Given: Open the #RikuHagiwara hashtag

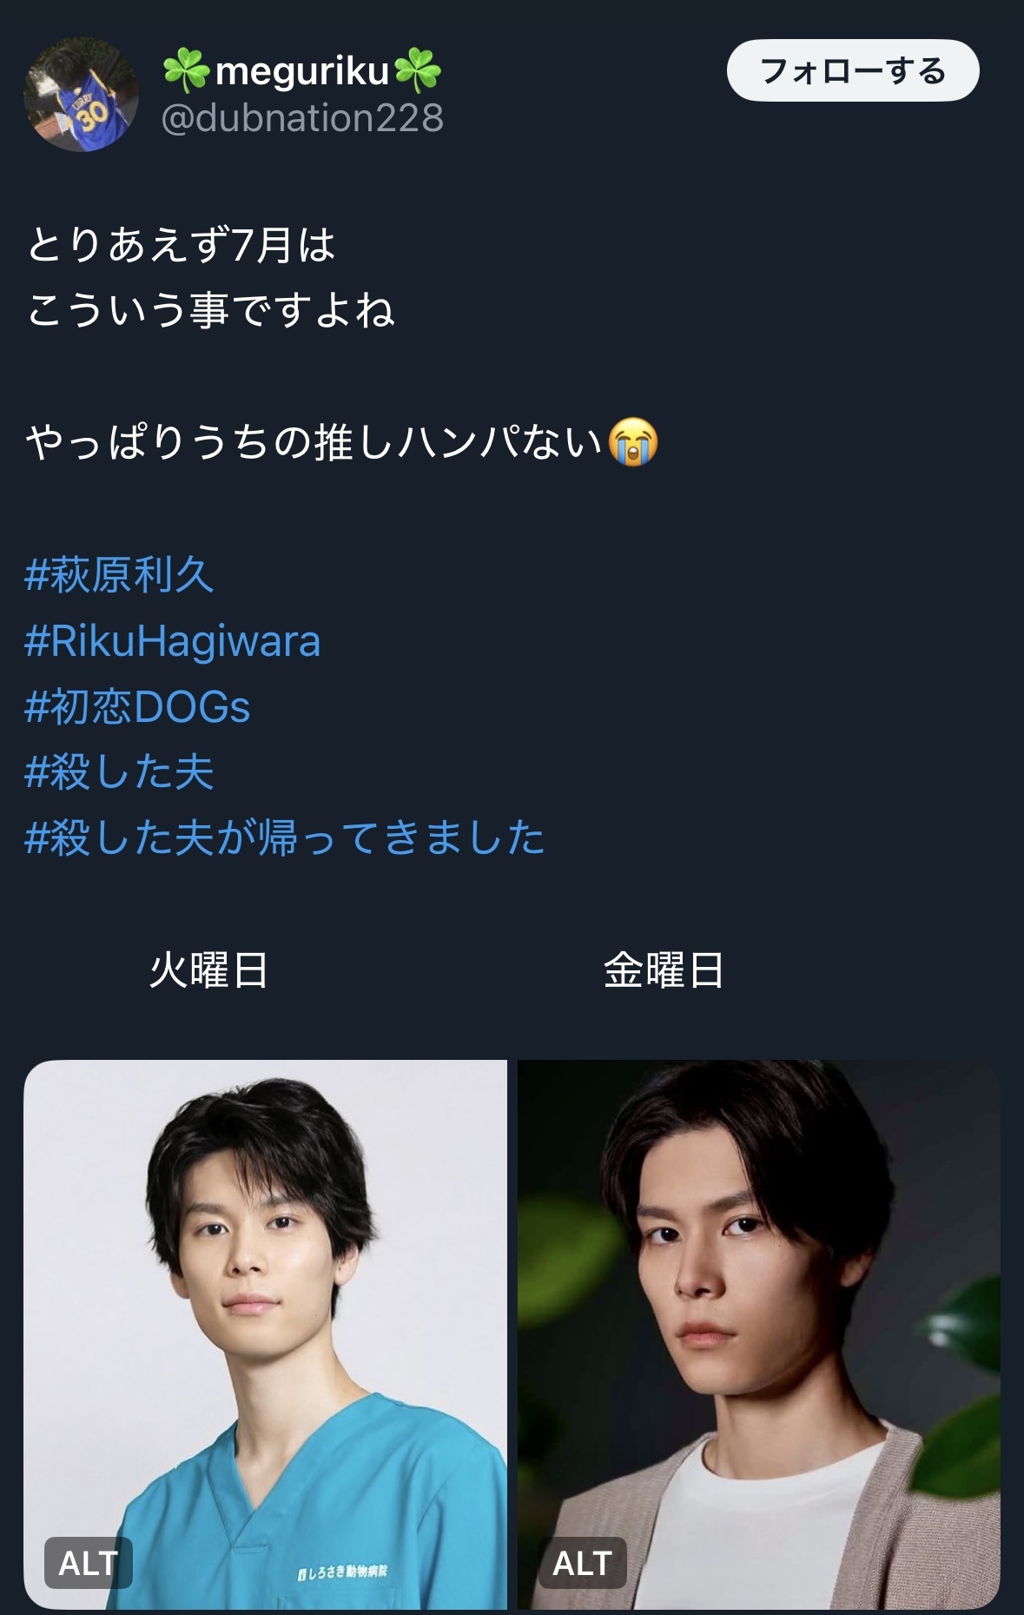Looking at the screenshot, I should tap(173, 640).
